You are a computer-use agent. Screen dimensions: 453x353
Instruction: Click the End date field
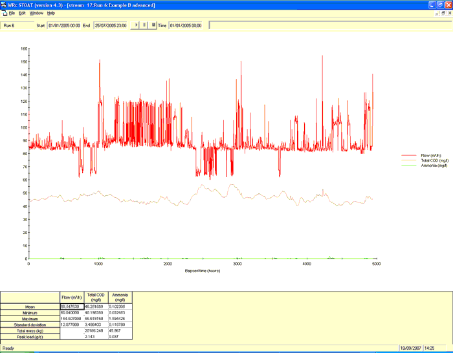(x=111, y=26)
